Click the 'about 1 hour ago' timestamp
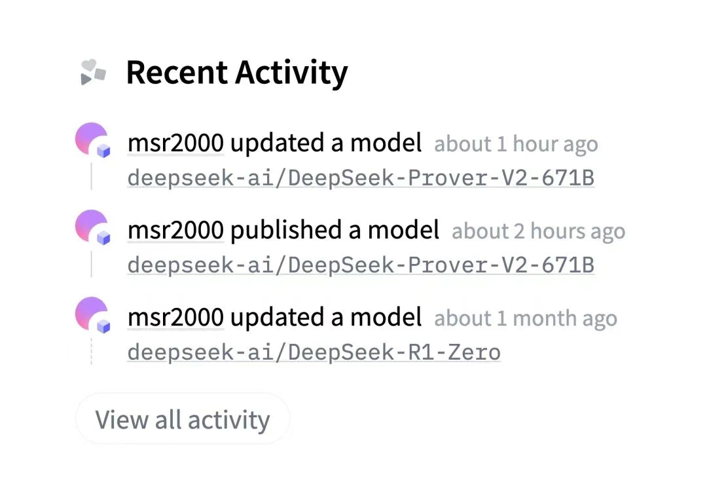Screen dimensions: 707x490 (516, 145)
